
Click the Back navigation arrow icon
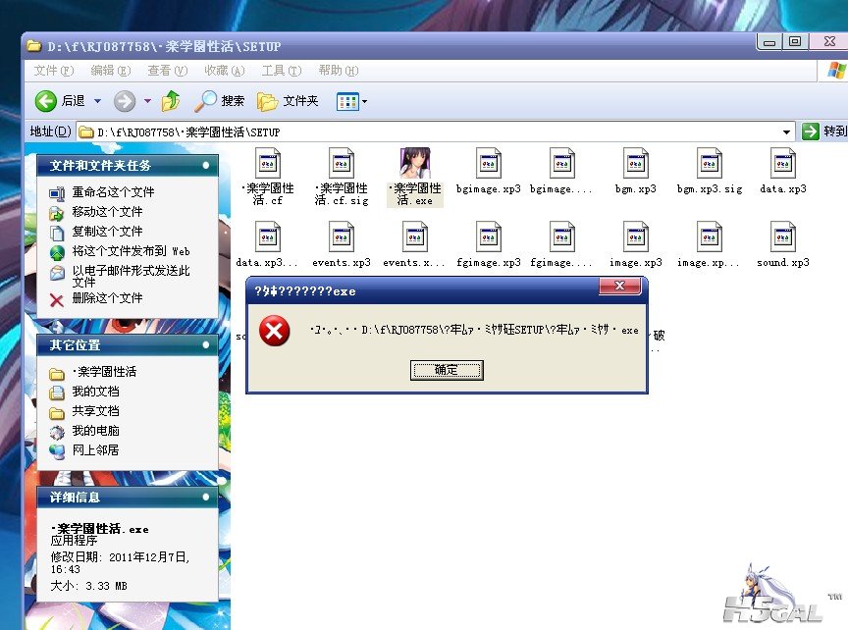point(46,101)
